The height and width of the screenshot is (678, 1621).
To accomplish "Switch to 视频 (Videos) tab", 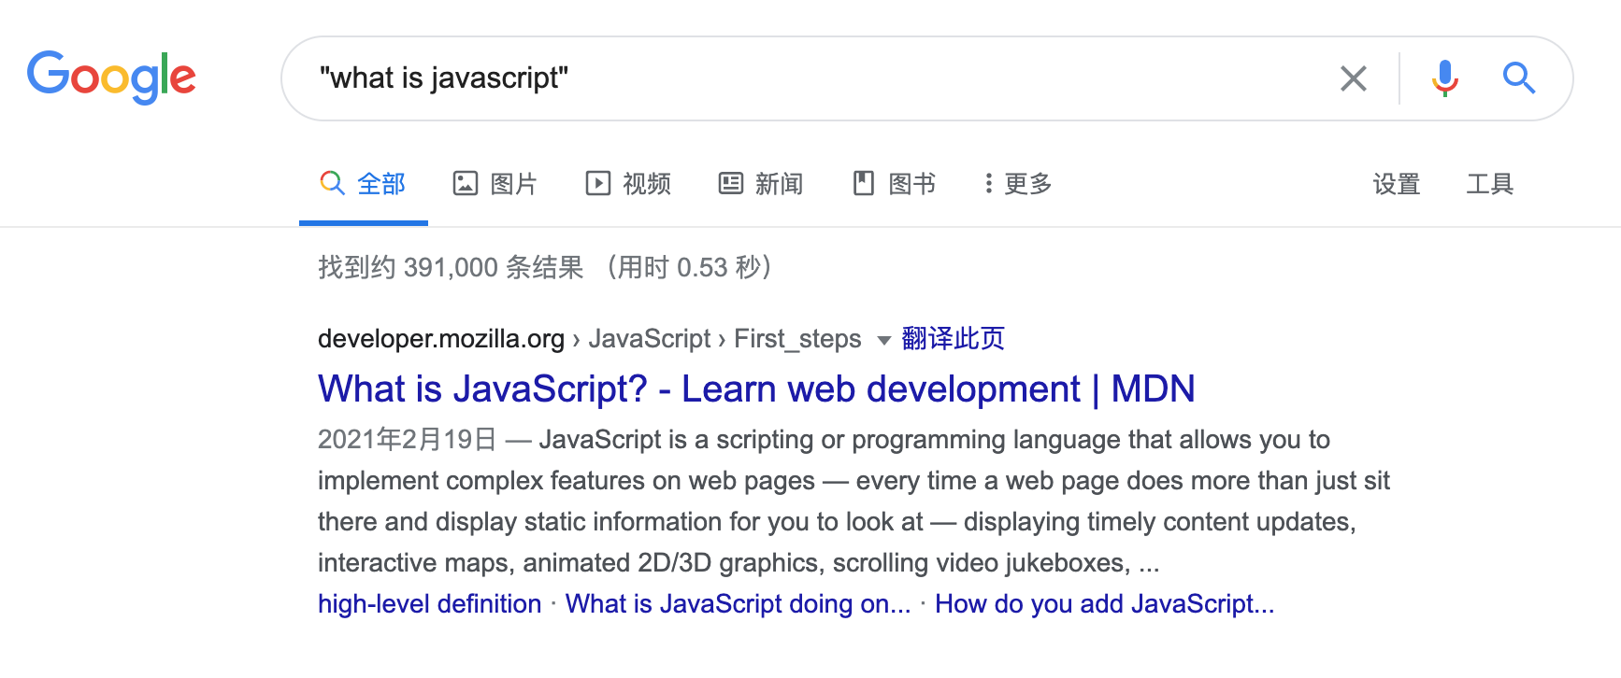I will point(628,184).
